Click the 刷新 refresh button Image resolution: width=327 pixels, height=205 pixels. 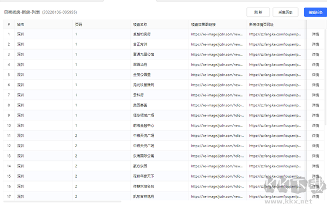tap(258, 13)
